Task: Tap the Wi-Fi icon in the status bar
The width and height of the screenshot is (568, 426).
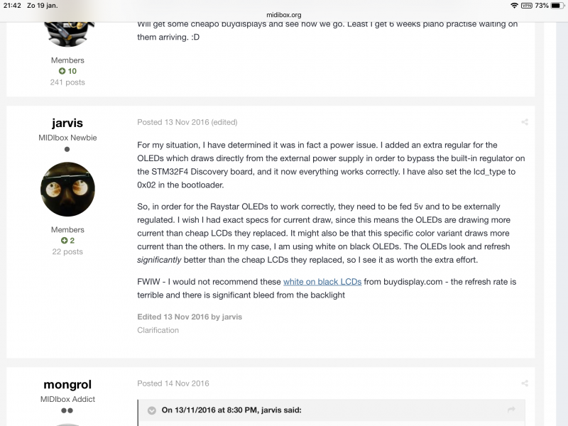Action: pos(514,6)
